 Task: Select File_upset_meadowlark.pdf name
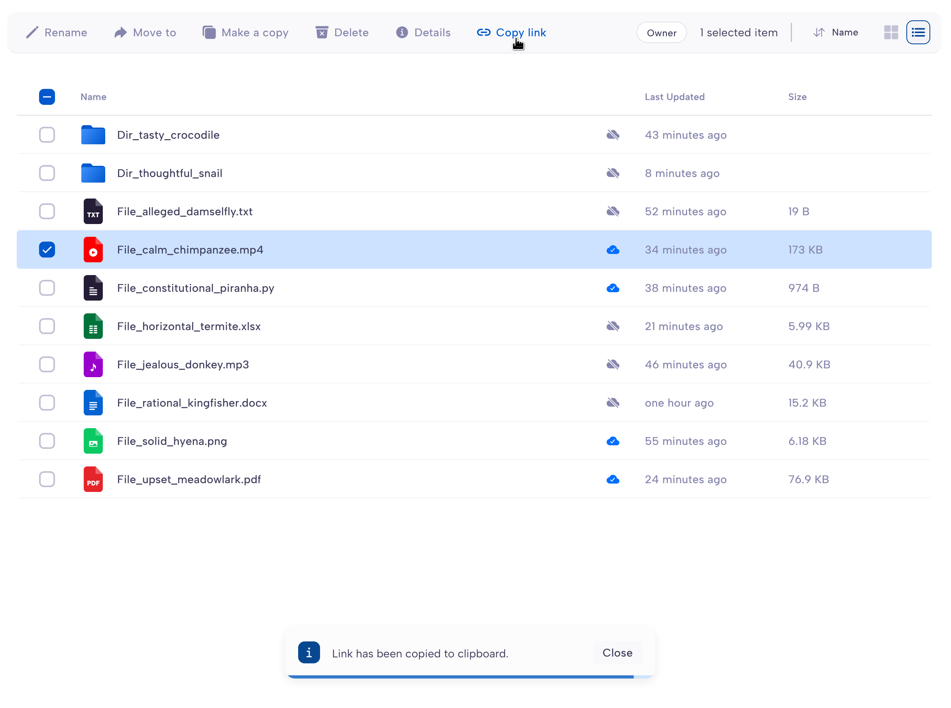tap(189, 479)
